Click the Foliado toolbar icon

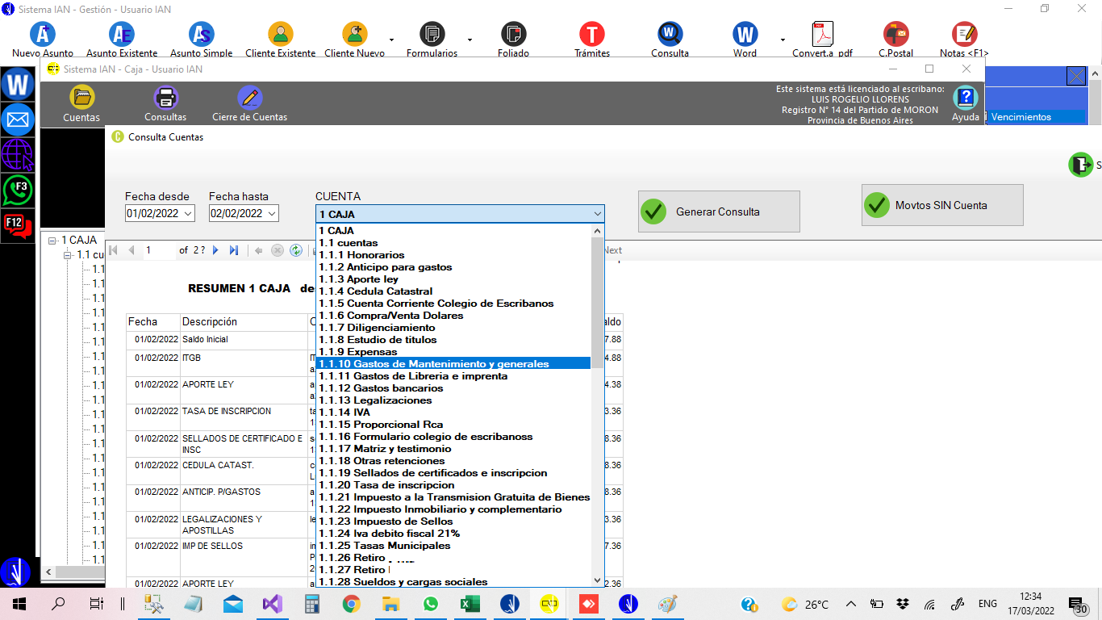513,34
